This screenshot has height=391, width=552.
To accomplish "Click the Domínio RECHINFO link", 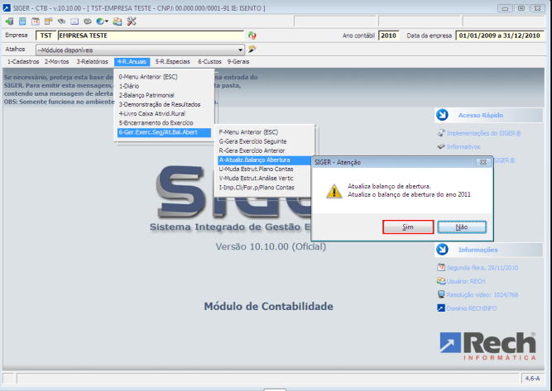I will coord(472,308).
